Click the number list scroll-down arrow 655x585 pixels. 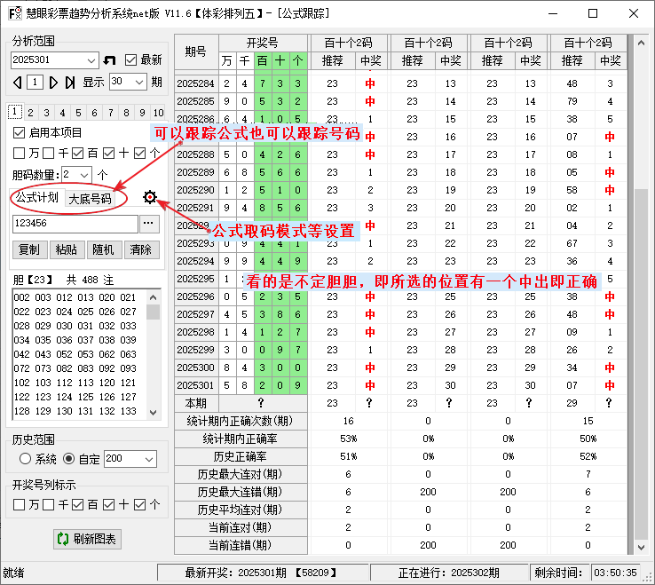tap(154, 410)
